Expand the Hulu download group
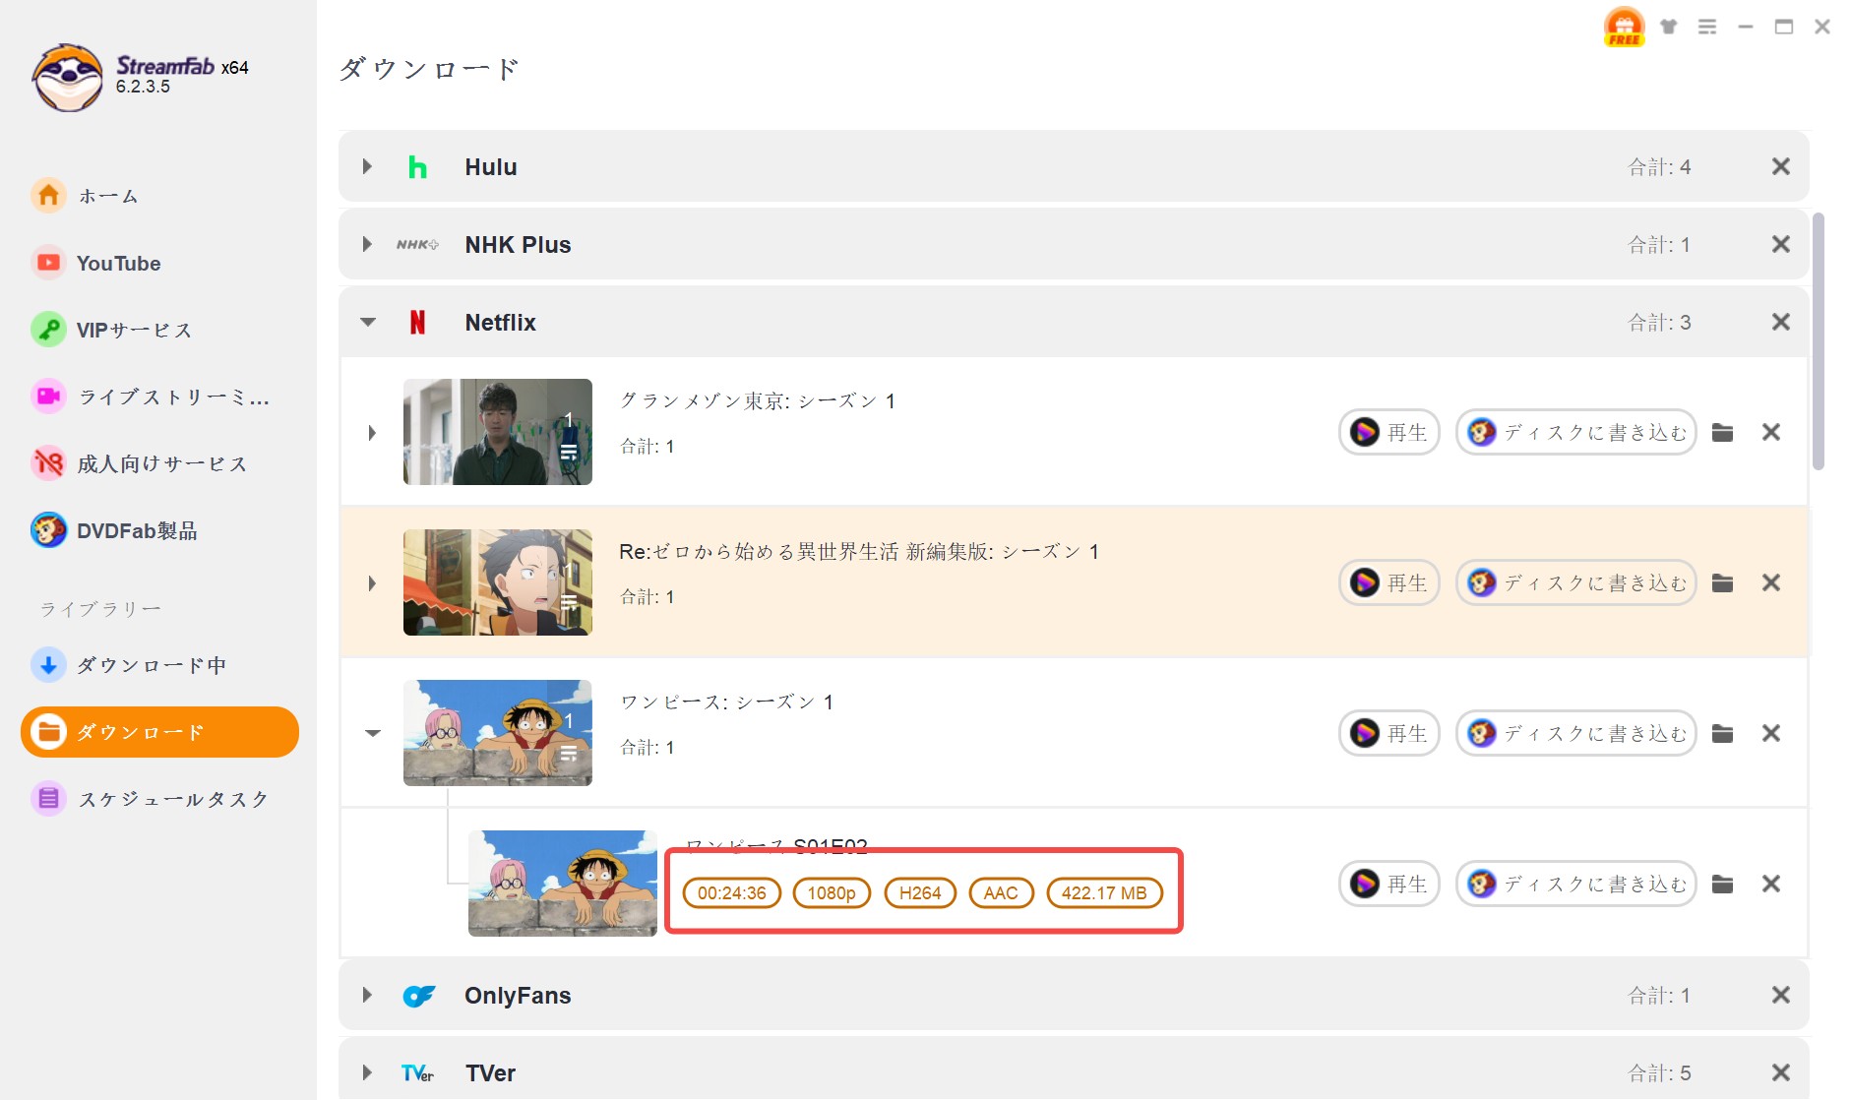The image size is (1851, 1100). pos(367,166)
